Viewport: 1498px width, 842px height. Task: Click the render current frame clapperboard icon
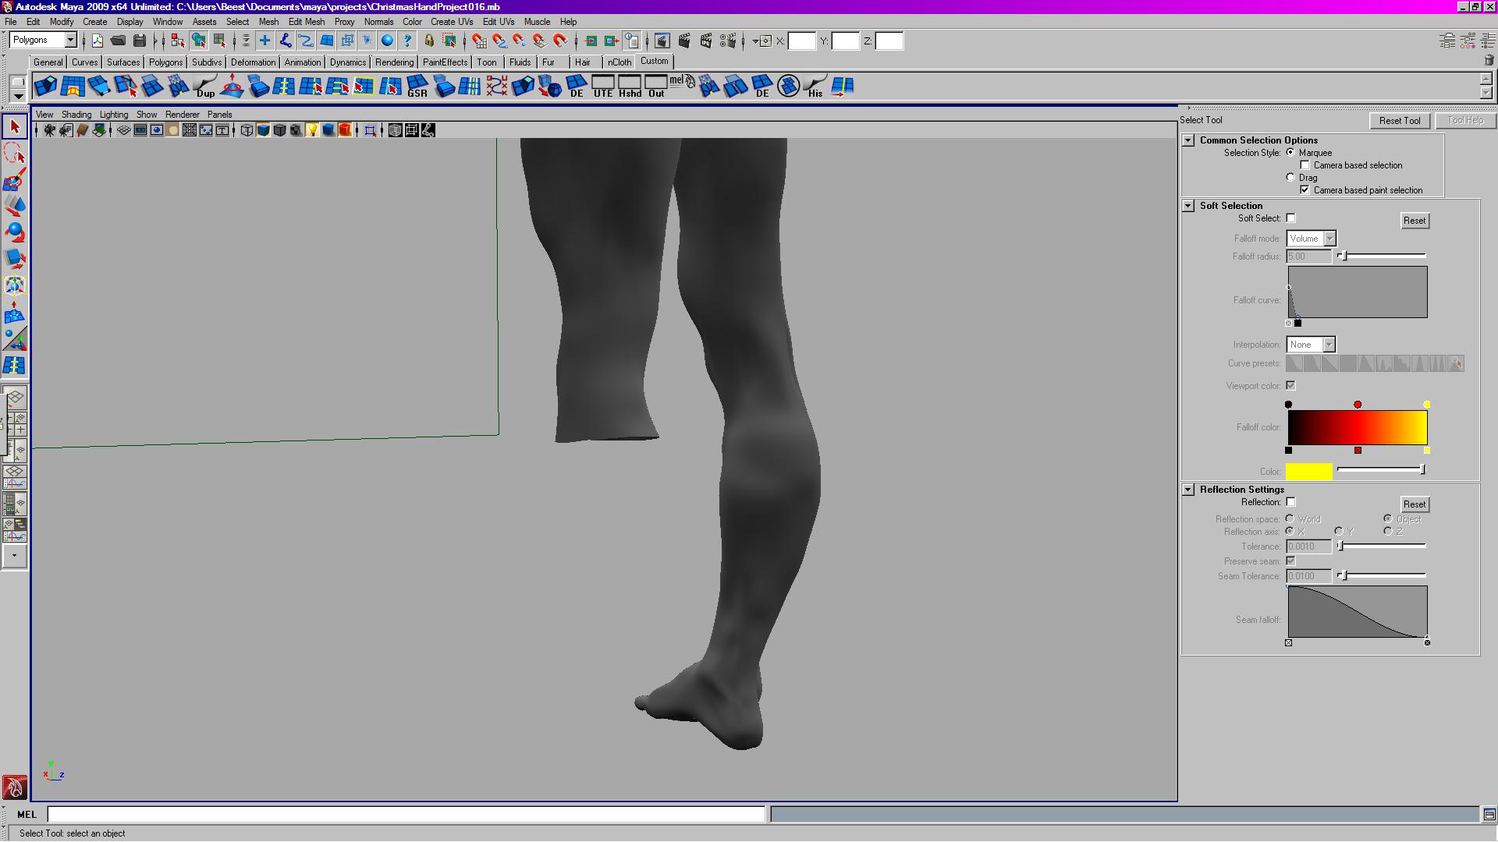click(x=685, y=41)
